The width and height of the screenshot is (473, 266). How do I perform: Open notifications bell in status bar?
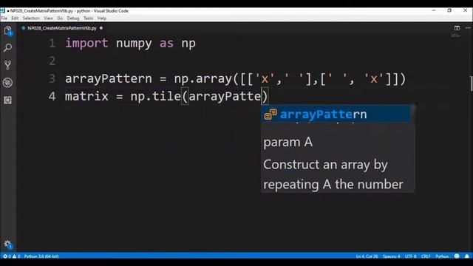point(466,256)
